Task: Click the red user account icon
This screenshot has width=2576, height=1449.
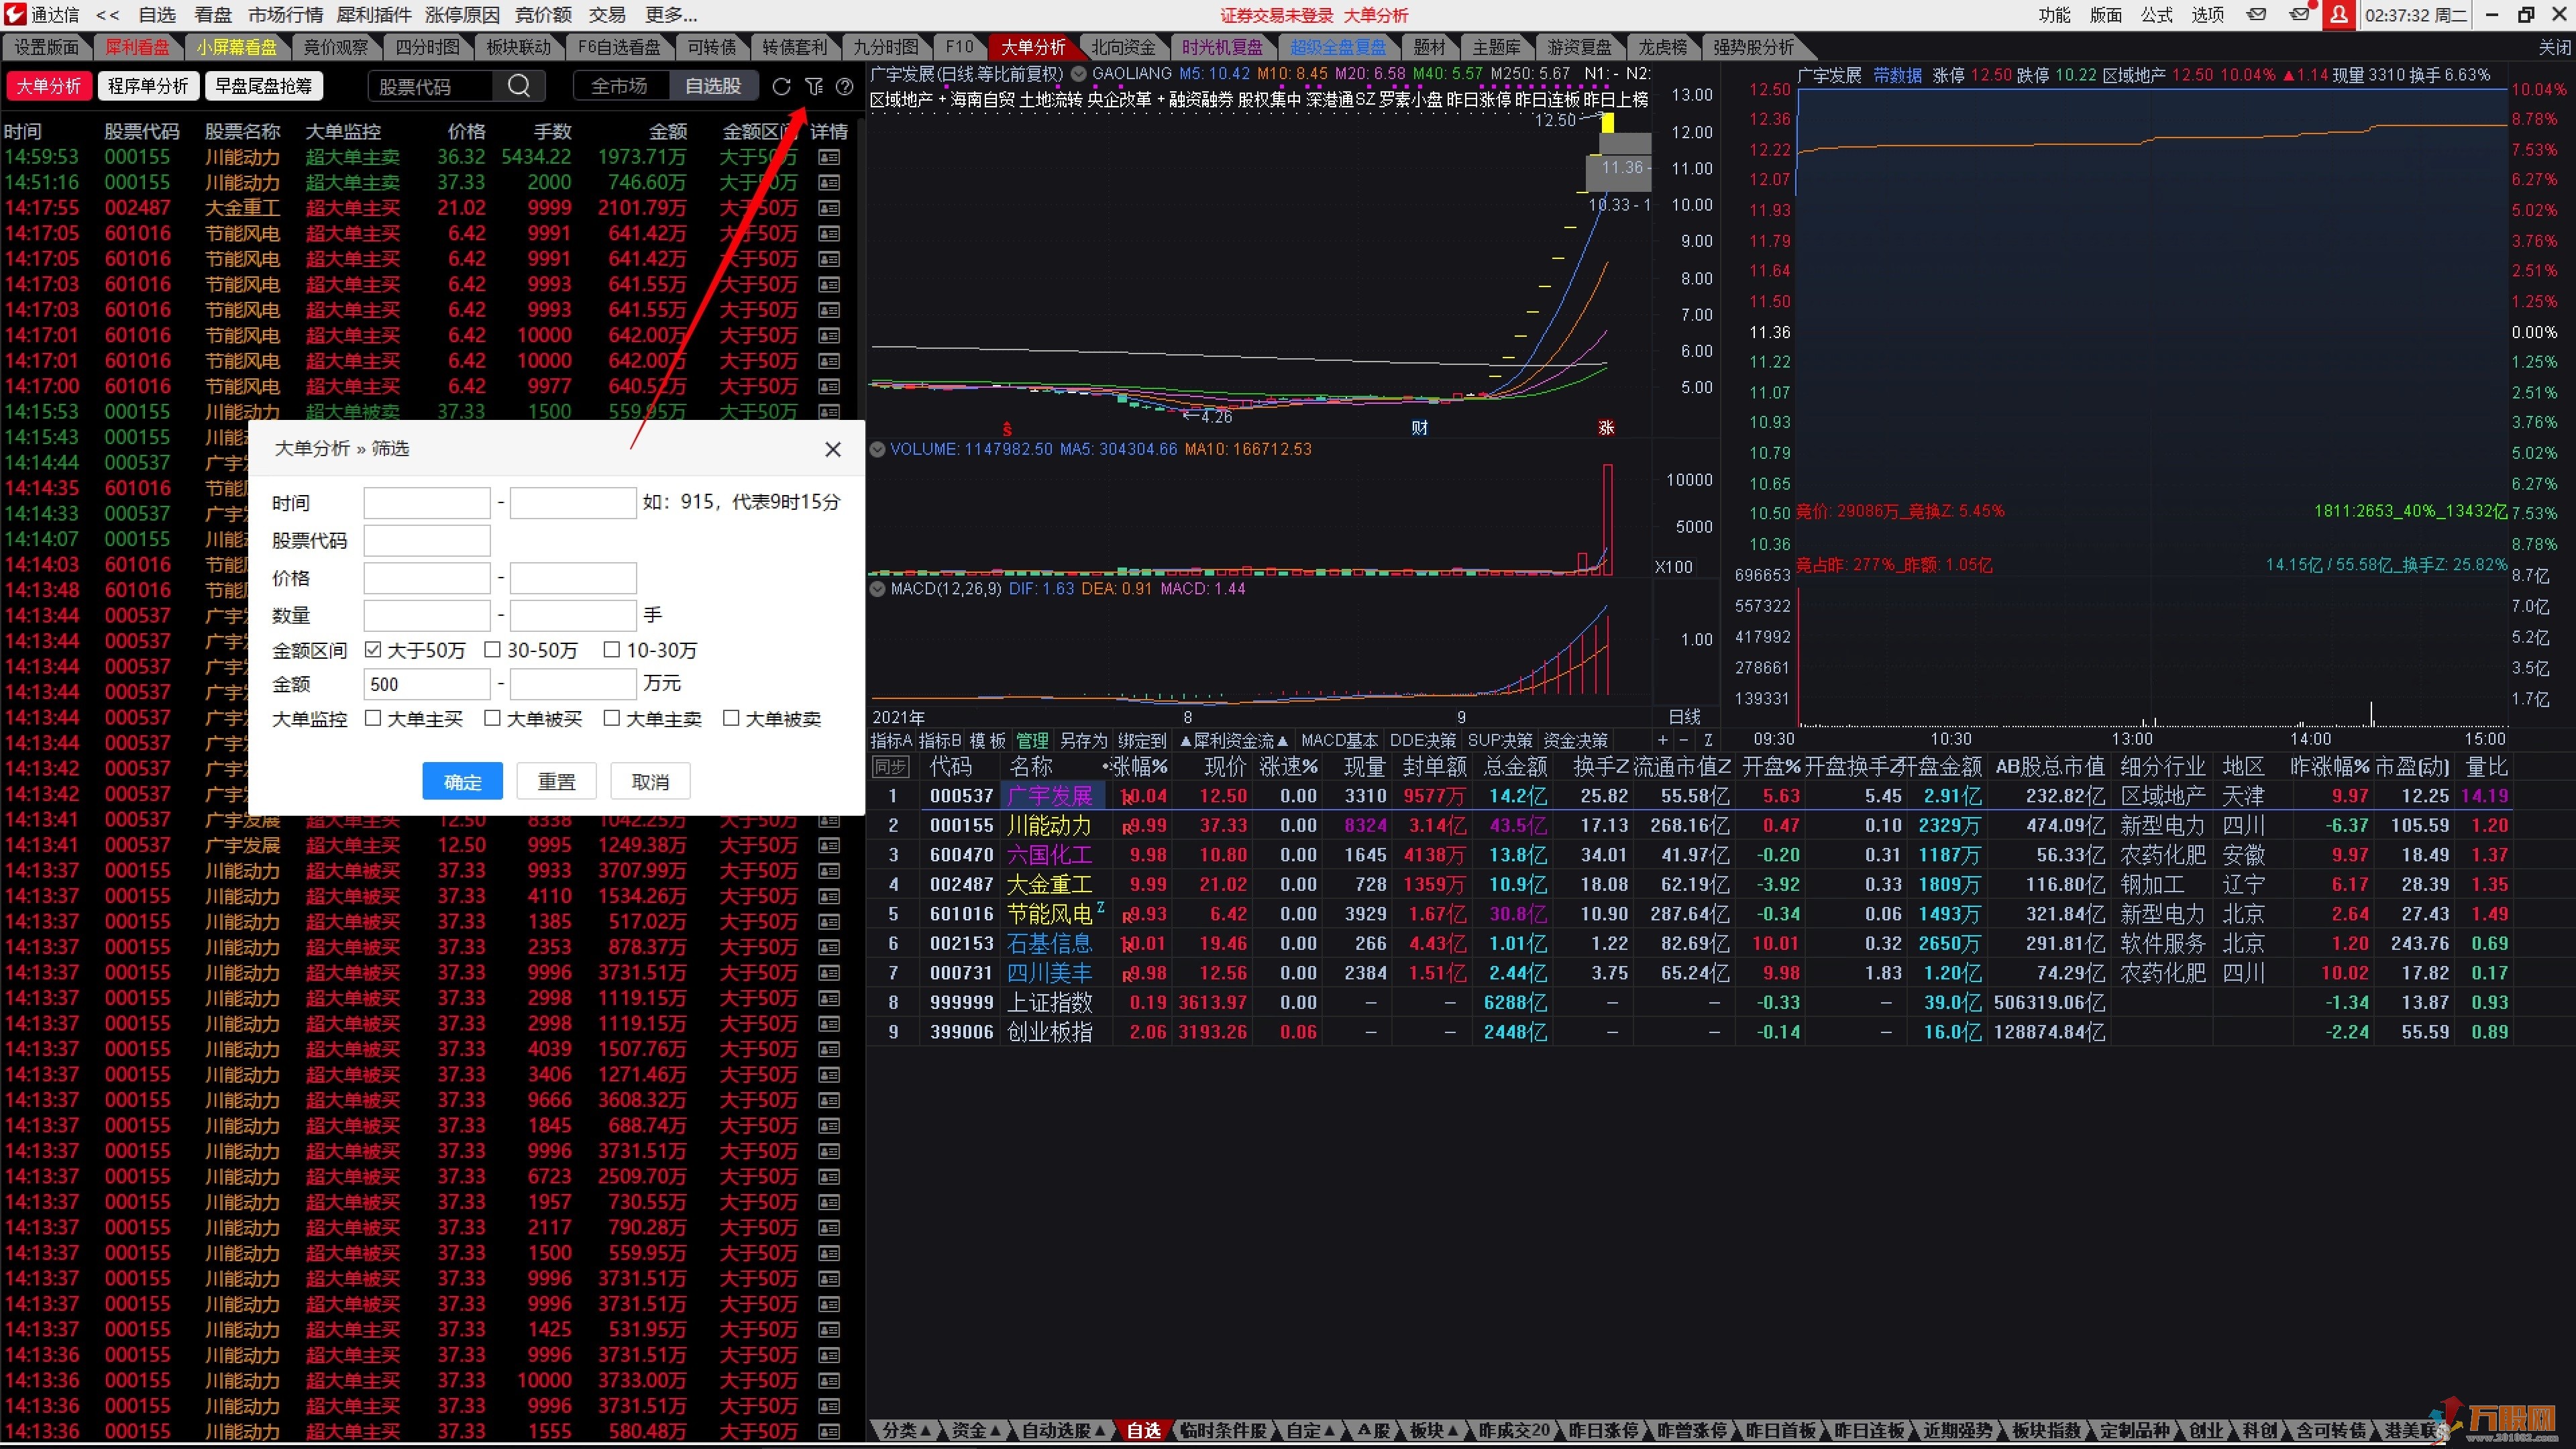Action: (x=2338, y=15)
